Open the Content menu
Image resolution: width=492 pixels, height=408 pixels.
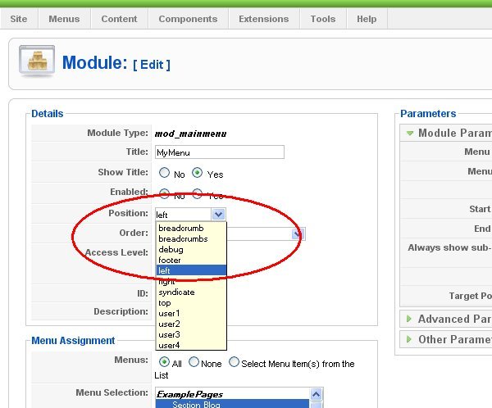(119, 19)
